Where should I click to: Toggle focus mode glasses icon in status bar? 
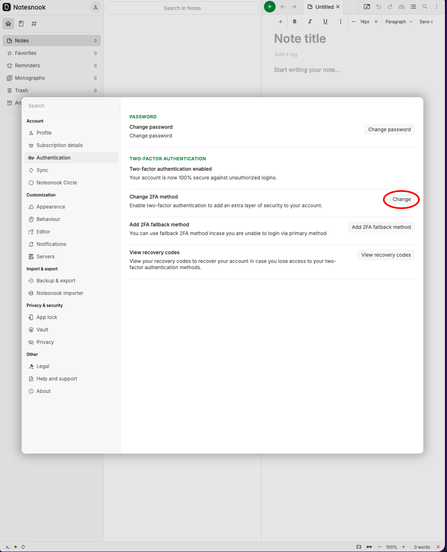369,547
